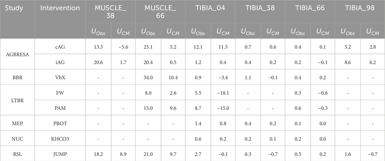The image size is (385, 161).
Task: Click the AGBRESA study cell
Action: 17,54
